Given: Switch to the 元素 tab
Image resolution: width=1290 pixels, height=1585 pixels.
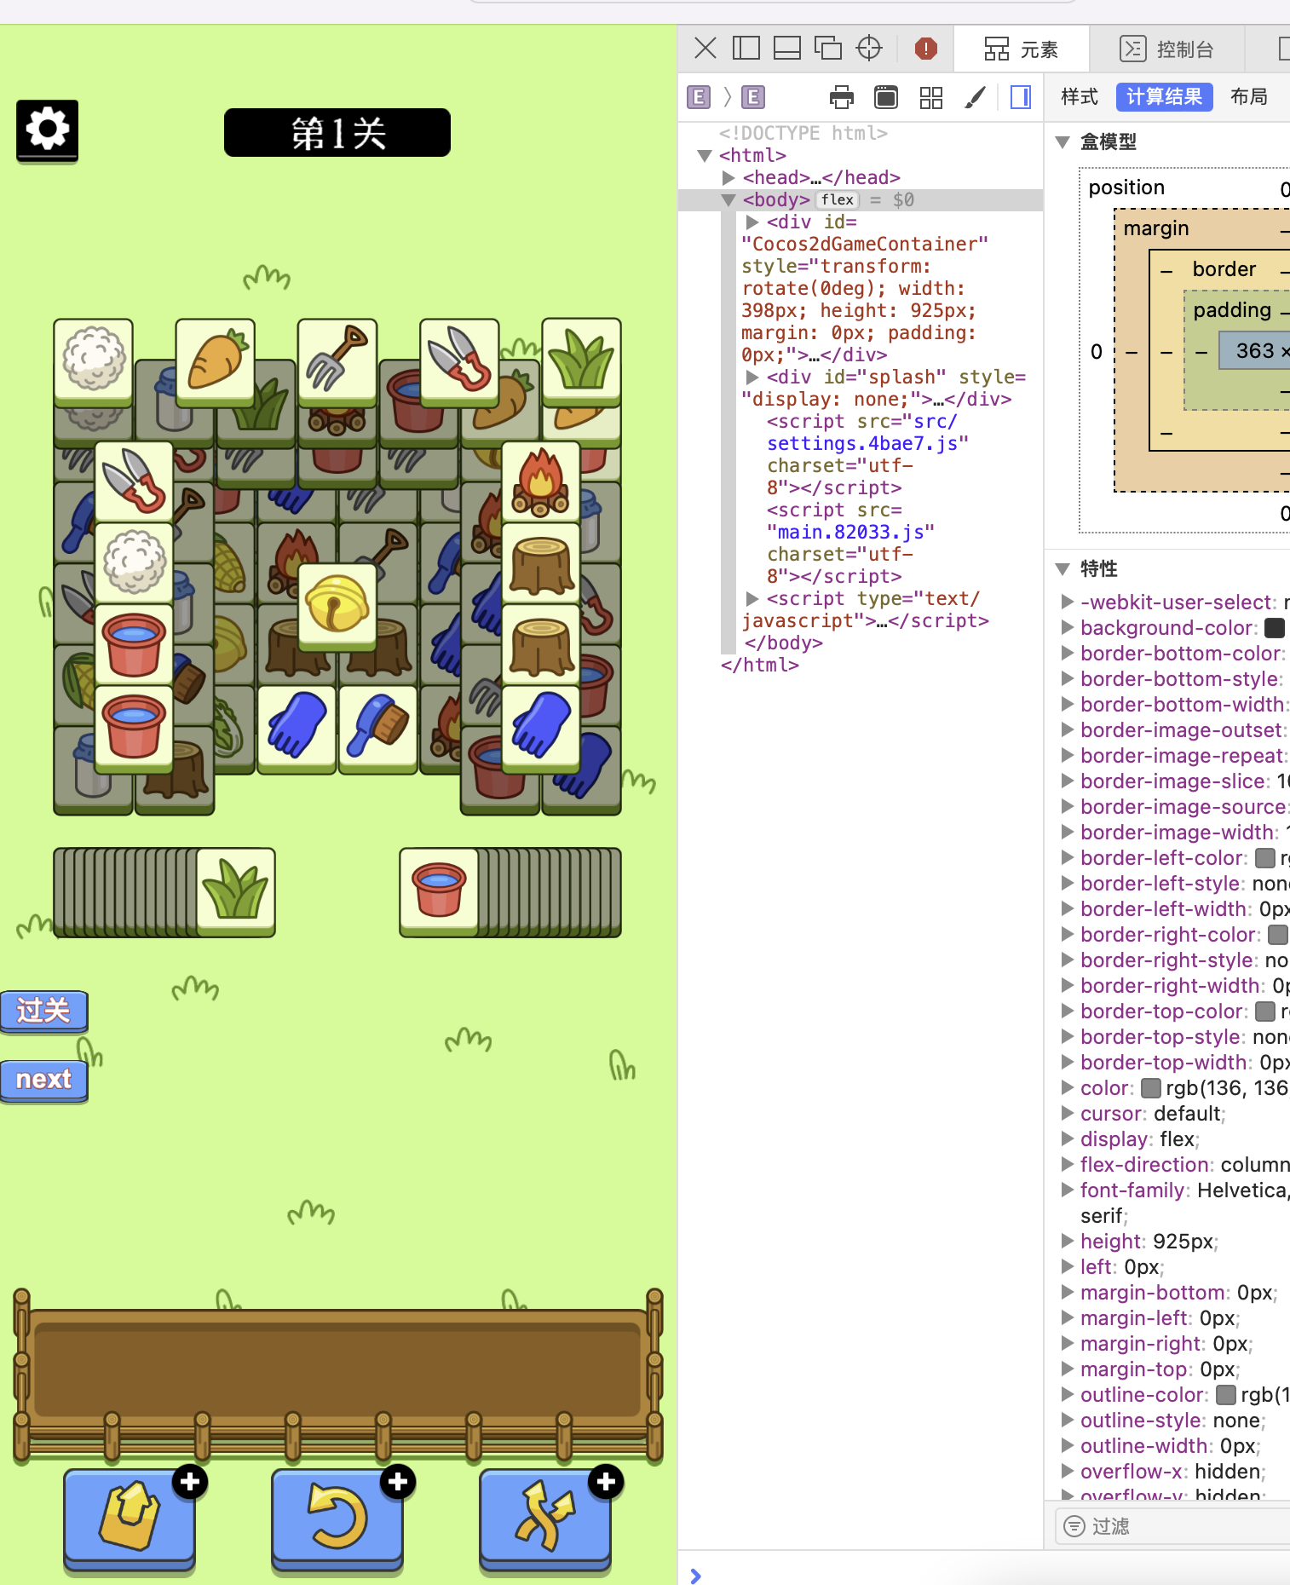Looking at the screenshot, I should tap(1021, 49).
